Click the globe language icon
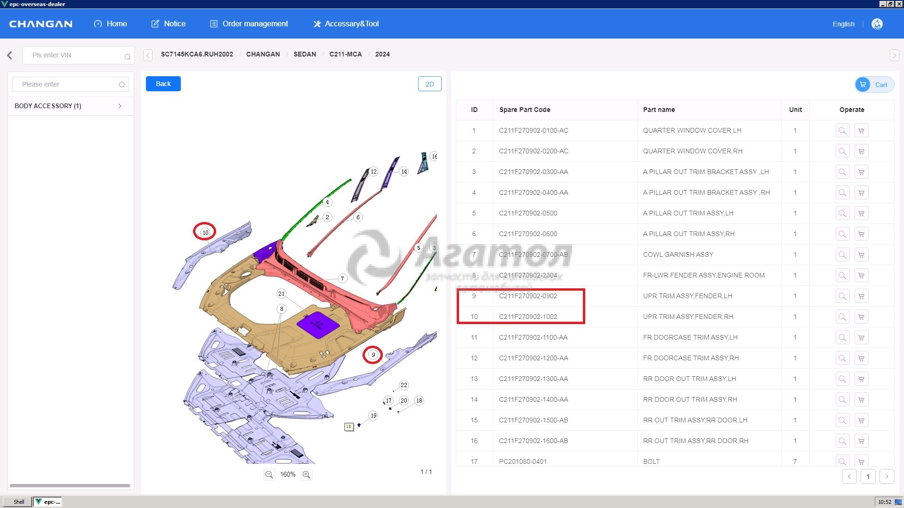This screenshot has height=508, width=904. pyautogui.click(x=877, y=24)
